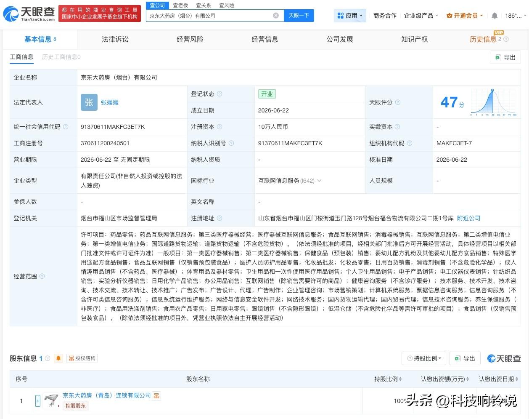This screenshot has height=419, width=529.
Task: Click the help icon beside 纳税人识别号
Action: click(231, 143)
